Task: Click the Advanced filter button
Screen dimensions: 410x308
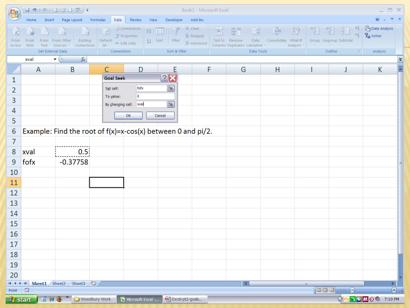Action: tap(196, 43)
